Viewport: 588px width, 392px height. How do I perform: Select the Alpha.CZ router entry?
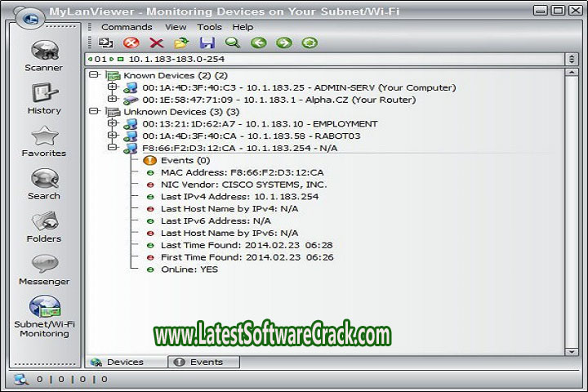(278, 100)
